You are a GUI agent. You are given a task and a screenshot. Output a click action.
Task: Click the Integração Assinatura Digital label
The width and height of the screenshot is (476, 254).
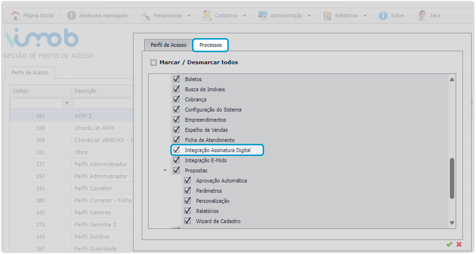pos(218,150)
